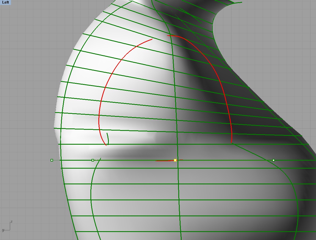Screen dimensions: 316x240
Task: Pick the leftmost control point outside the body
Action: [x=52, y=160]
